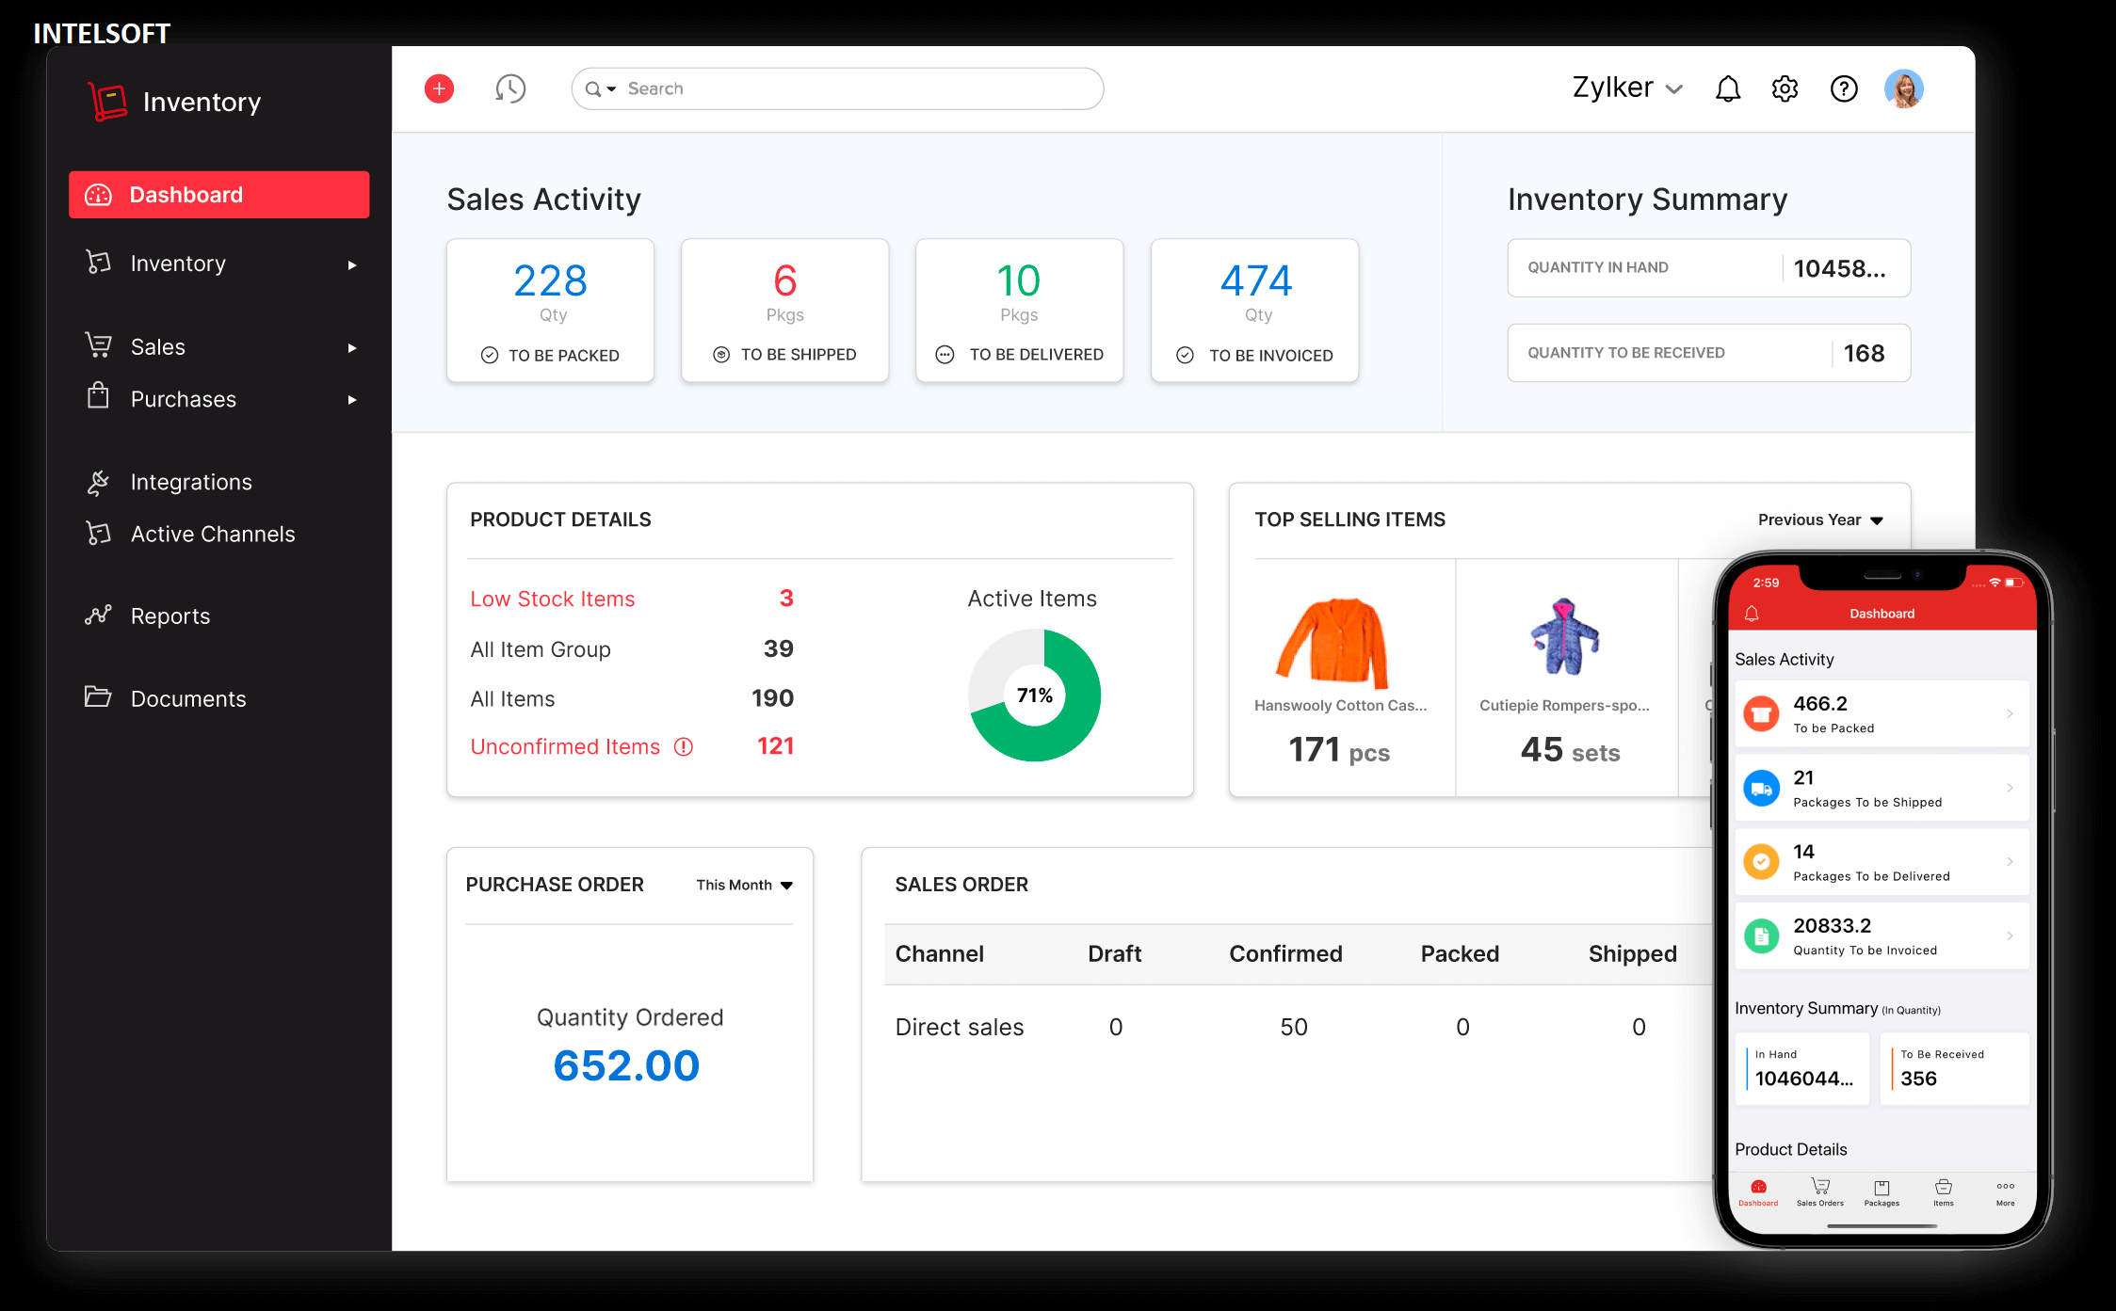Click the Unconfirmed Items link
Viewport: 2116px width, 1311px height.
tap(565, 746)
